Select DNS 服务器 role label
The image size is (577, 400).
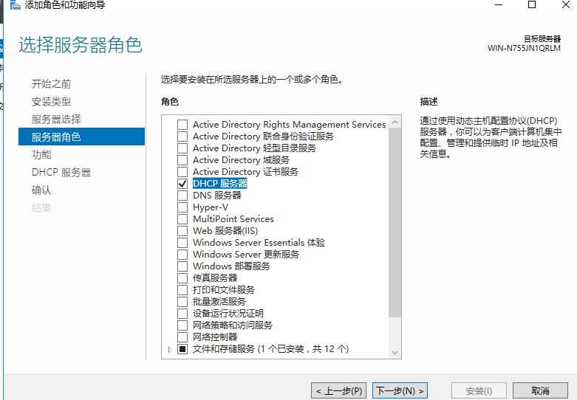[217, 196]
